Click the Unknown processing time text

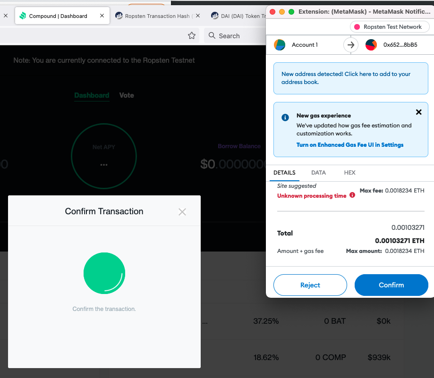click(312, 196)
